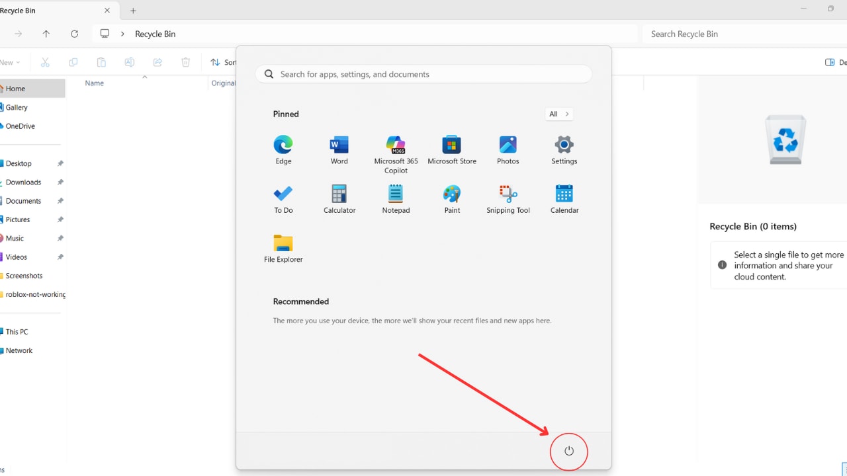Open Edge from pinned apps
847x476 pixels.
(x=283, y=150)
